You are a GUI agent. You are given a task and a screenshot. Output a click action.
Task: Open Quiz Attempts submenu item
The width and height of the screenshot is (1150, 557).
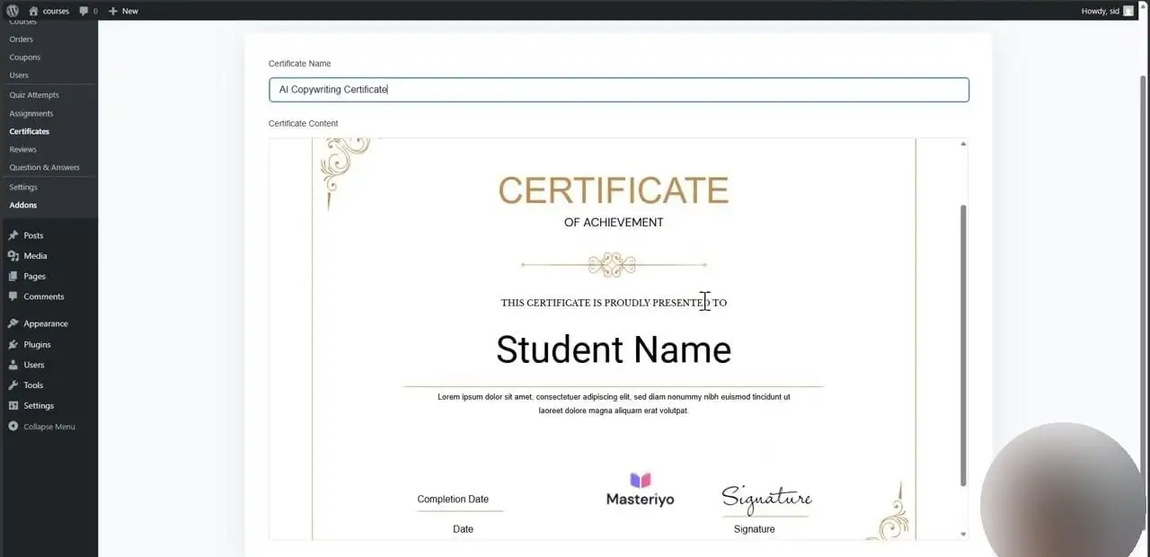[x=34, y=95]
